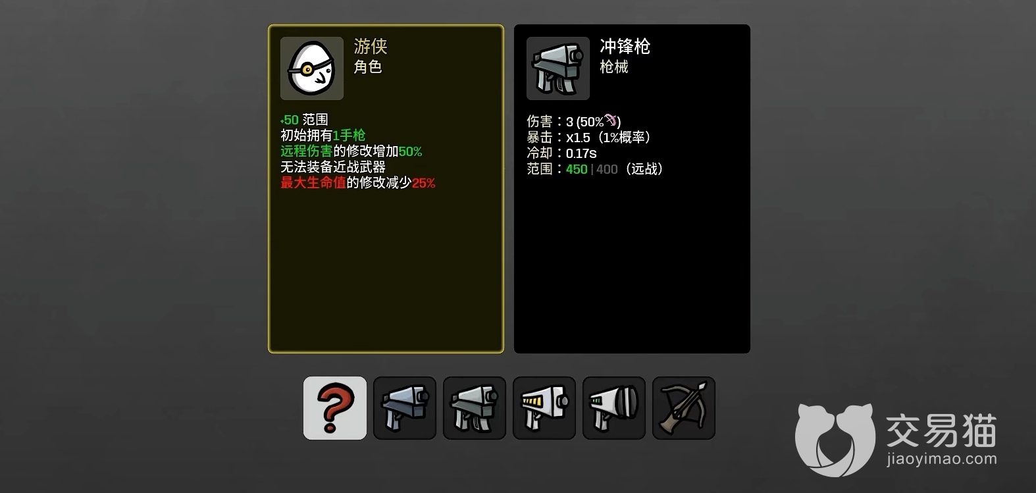Screen dimensions: 1036x493
Task: Click the 冷却 0.17s cooldown stat
Action: [x=561, y=153]
